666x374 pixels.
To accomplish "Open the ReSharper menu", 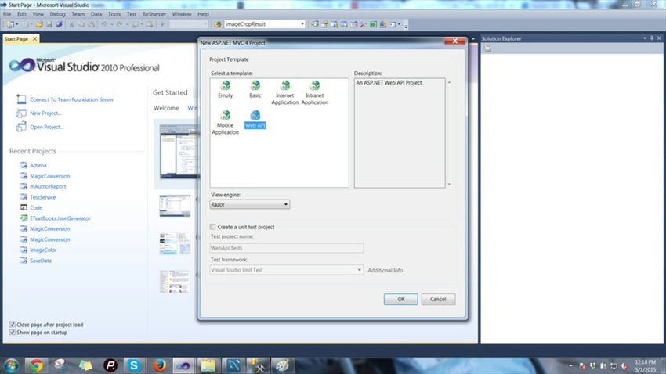I will 154,14.
